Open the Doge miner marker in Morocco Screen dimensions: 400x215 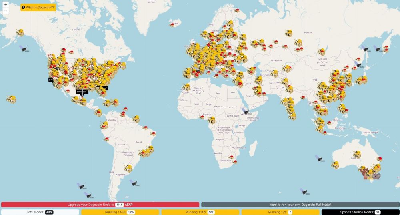click(186, 87)
